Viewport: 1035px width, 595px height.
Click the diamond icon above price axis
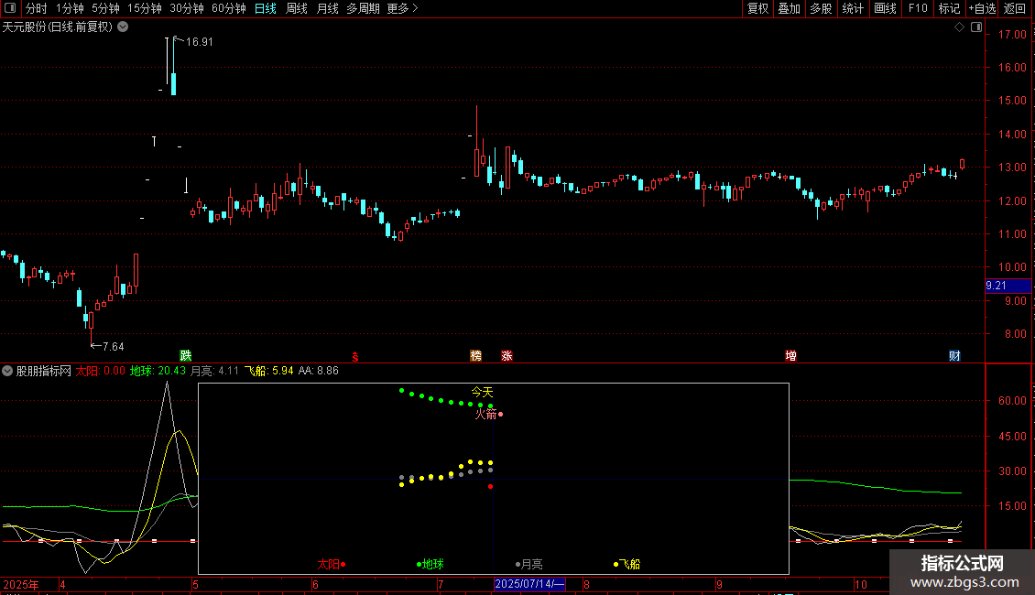click(x=959, y=27)
